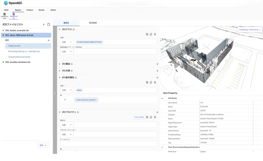Collapse Pset_EnvironmentalImpactIndicators group

(x=162, y=147)
